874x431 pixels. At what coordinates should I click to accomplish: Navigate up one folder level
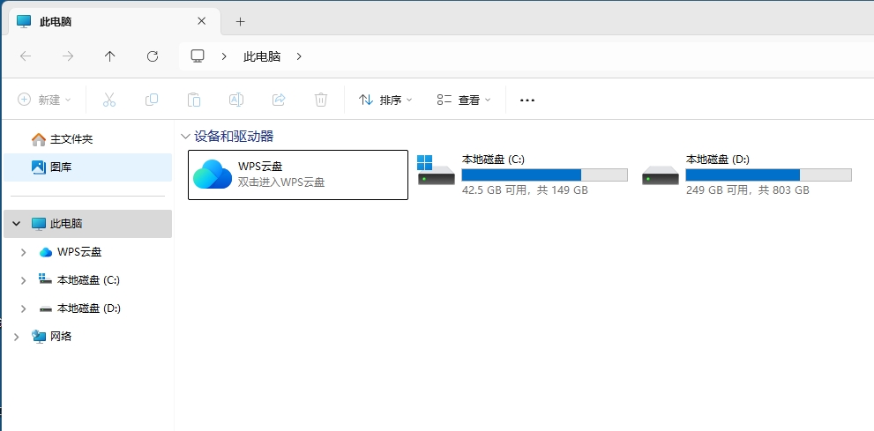tap(110, 56)
